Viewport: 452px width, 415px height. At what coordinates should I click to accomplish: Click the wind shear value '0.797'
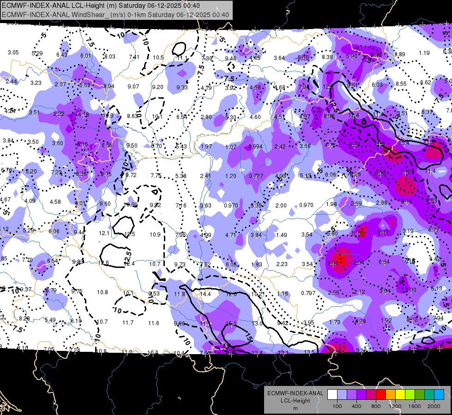(x=308, y=293)
